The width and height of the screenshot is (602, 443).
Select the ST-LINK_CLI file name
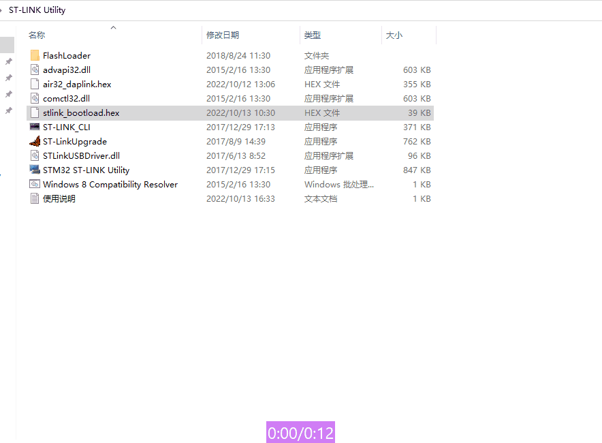pyautogui.click(x=67, y=127)
